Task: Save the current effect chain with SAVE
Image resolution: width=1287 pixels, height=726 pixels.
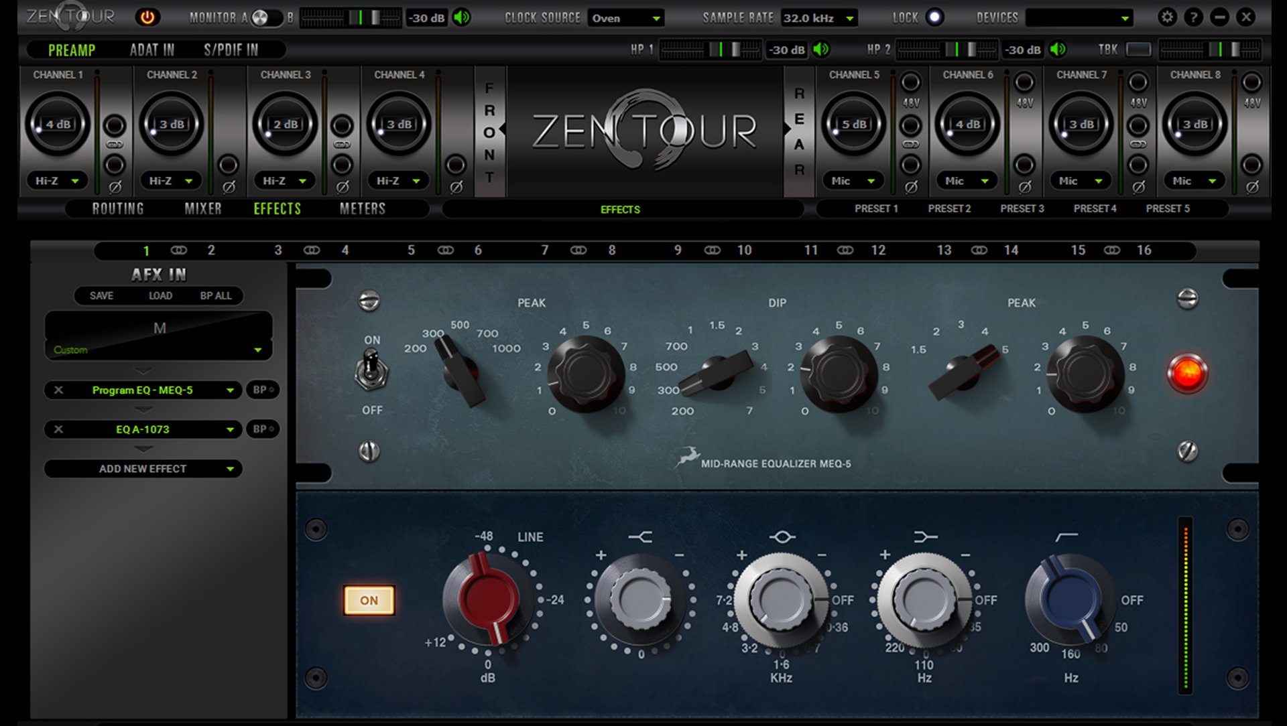Action: click(x=101, y=295)
